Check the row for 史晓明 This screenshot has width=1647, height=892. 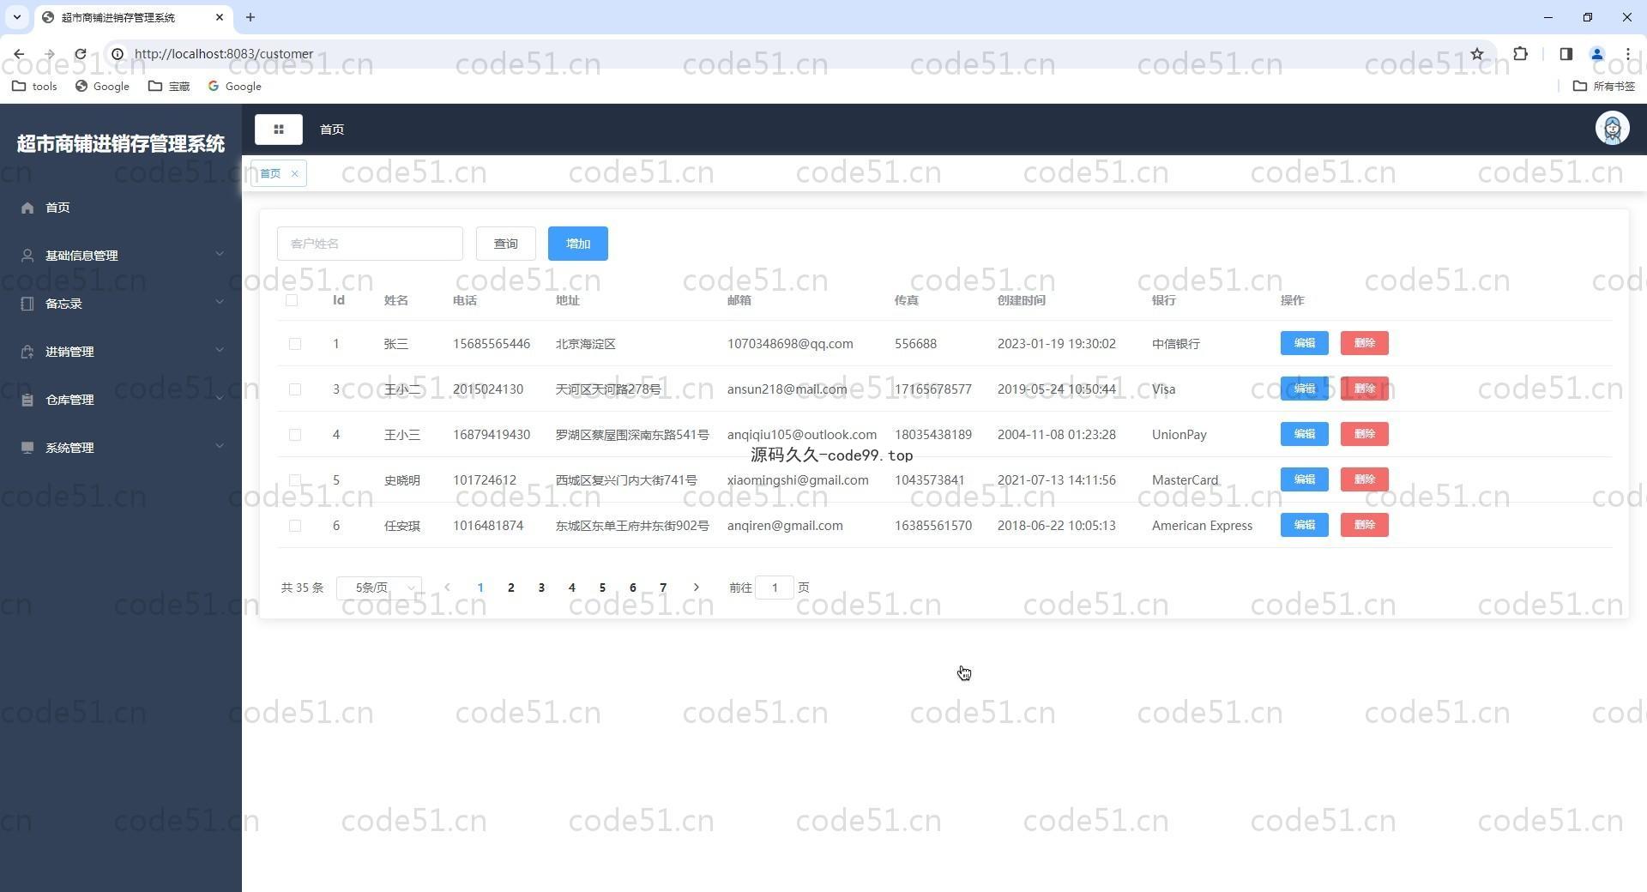[295, 480]
